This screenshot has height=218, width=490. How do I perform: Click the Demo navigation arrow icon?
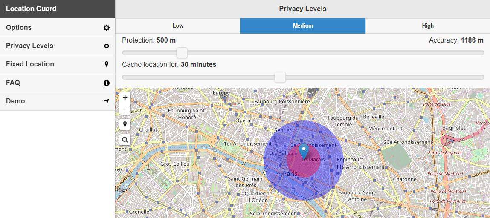click(107, 101)
